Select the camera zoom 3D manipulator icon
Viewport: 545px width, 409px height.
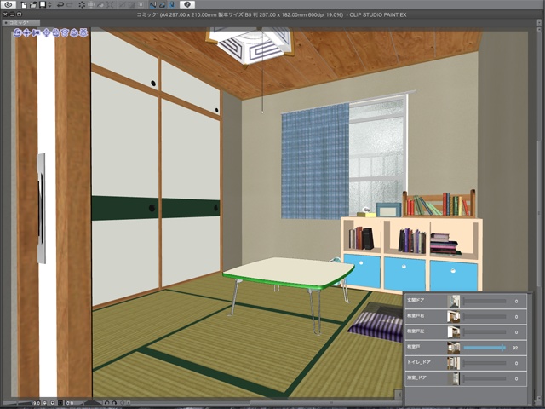click(36, 32)
